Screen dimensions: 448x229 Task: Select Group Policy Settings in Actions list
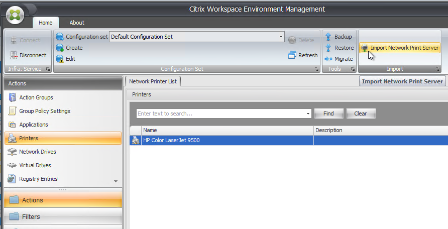pyautogui.click(x=63, y=111)
